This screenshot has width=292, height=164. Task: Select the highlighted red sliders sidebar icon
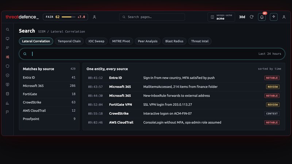click(7, 57)
